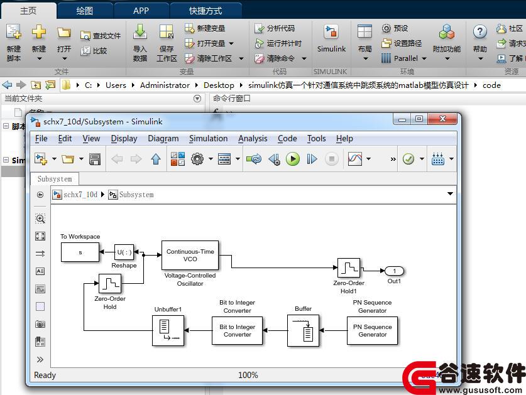The image size is (526, 395).
Task: Click the Find Files button
Action: (x=101, y=36)
